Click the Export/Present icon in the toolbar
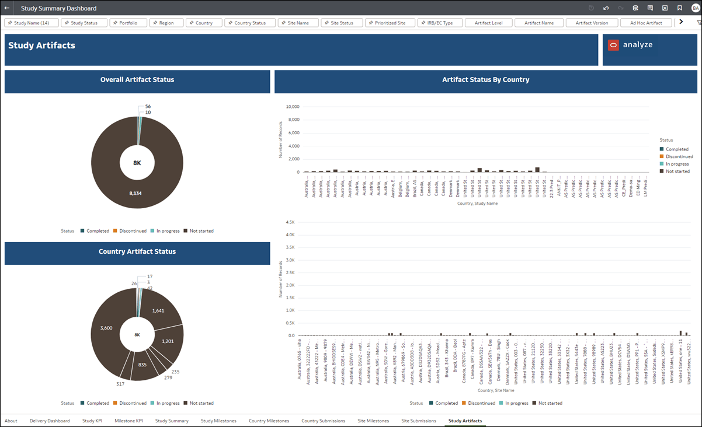The image size is (702, 427). [x=665, y=8]
